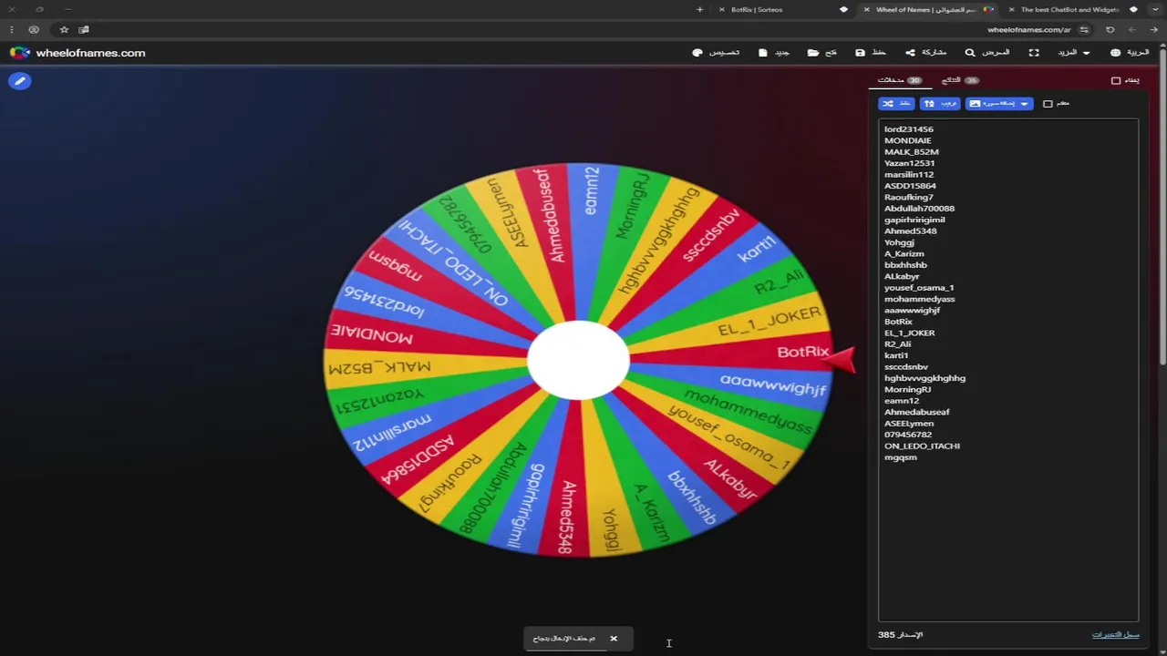1167x656 pixels.
Task: Click the browser address bar URL
Action: 1028,29
